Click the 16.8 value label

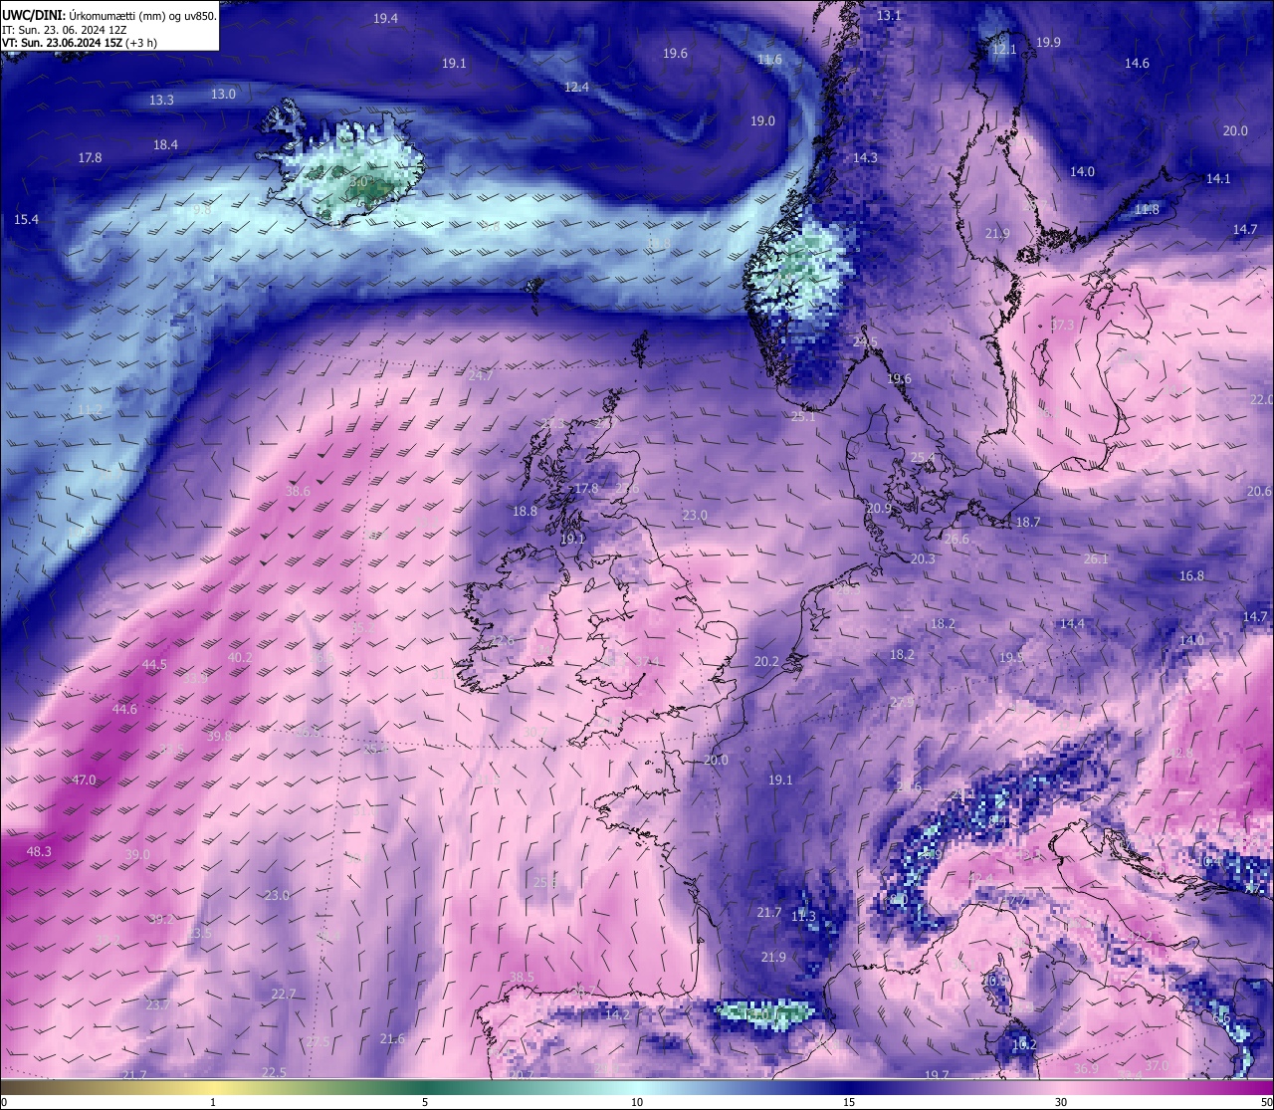coord(1191,576)
